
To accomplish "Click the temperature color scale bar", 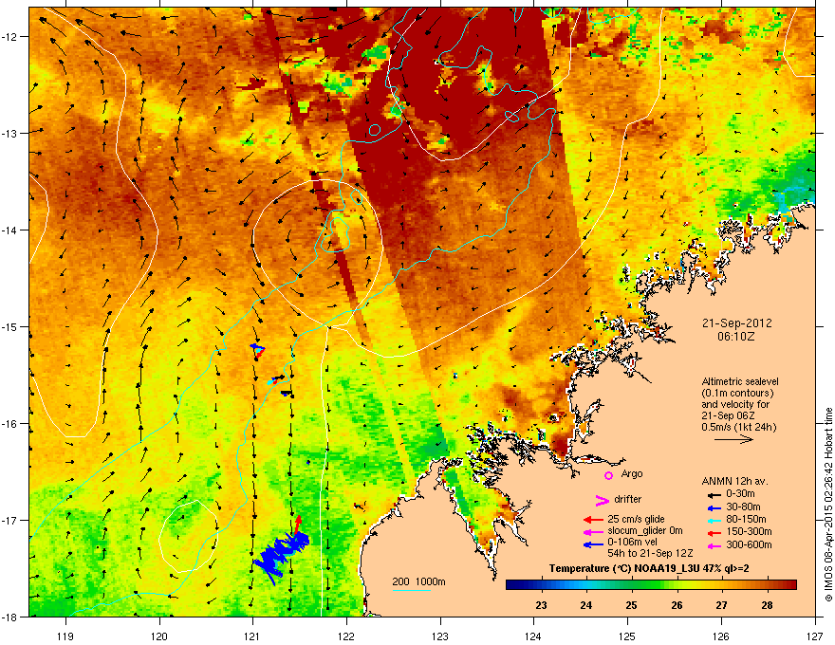I will pyautogui.click(x=651, y=585).
